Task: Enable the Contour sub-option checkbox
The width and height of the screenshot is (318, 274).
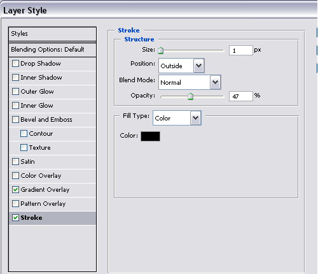Action: click(x=24, y=134)
